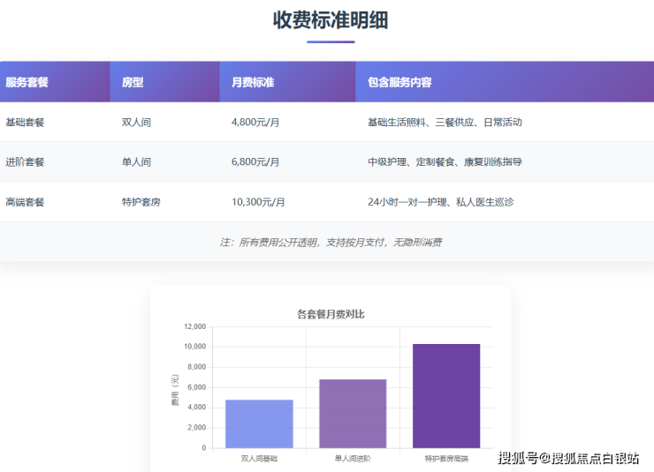Click the purple 单人间进阶 bar
This screenshot has height=472, width=654.
click(x=353, y=414)
